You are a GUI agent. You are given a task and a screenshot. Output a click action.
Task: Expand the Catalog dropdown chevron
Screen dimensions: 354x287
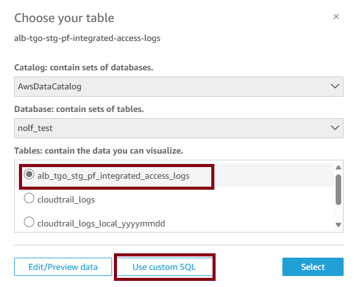(x=335, y=86)
